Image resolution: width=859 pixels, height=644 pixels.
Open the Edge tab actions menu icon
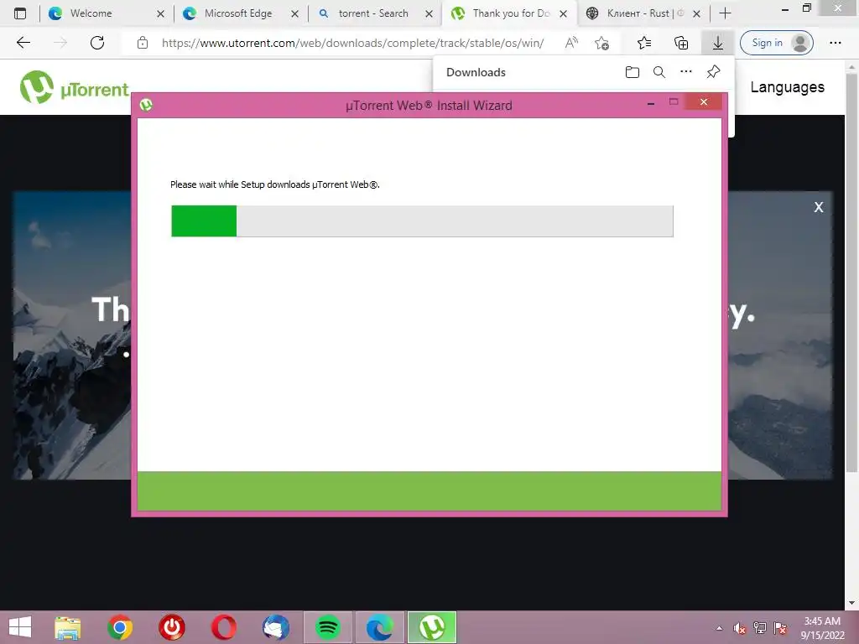20,13
